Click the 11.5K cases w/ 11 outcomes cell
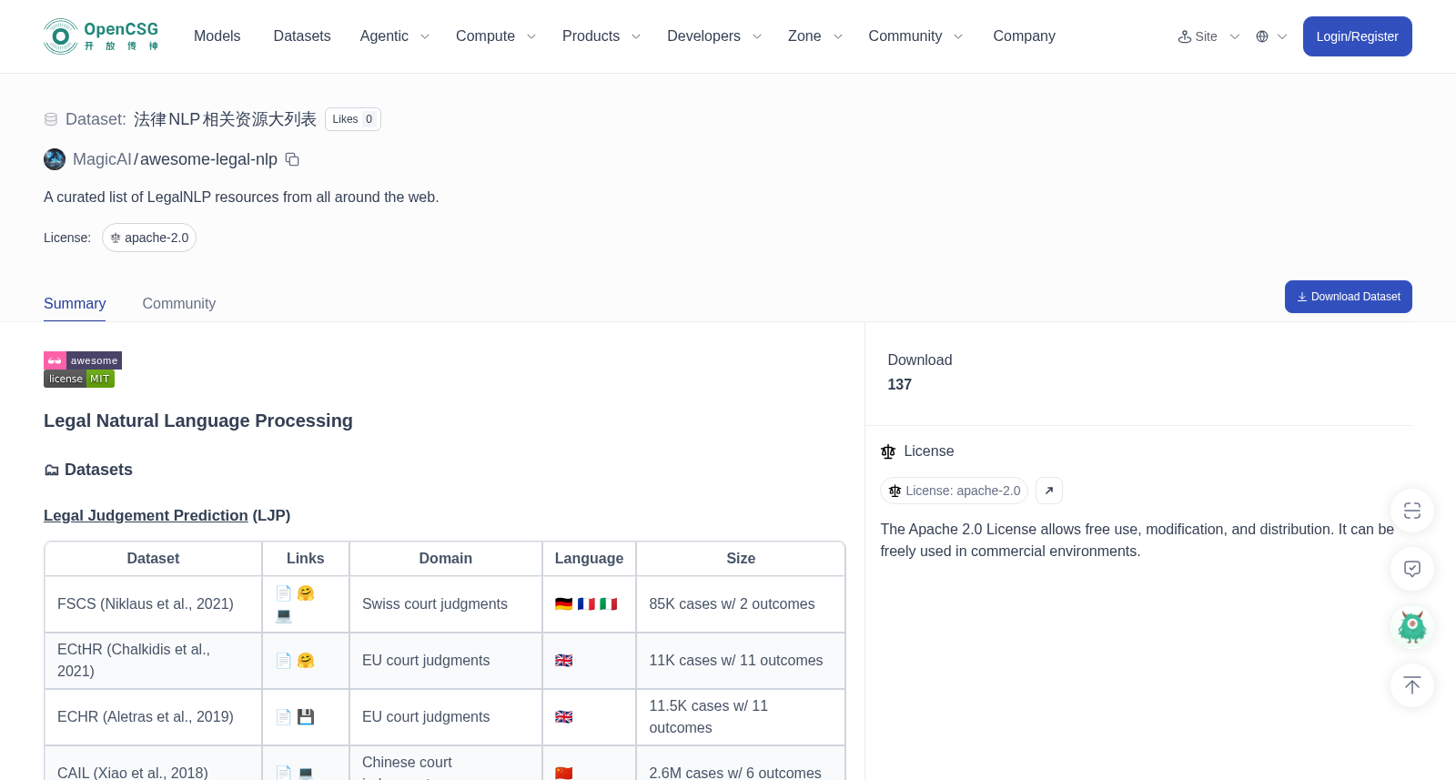This screenshot has height=780, width=1456. point(741,717)
